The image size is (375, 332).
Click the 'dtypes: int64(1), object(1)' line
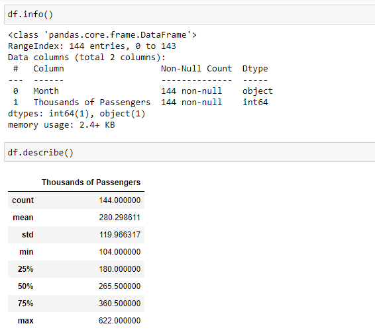(x=77, y=114)
